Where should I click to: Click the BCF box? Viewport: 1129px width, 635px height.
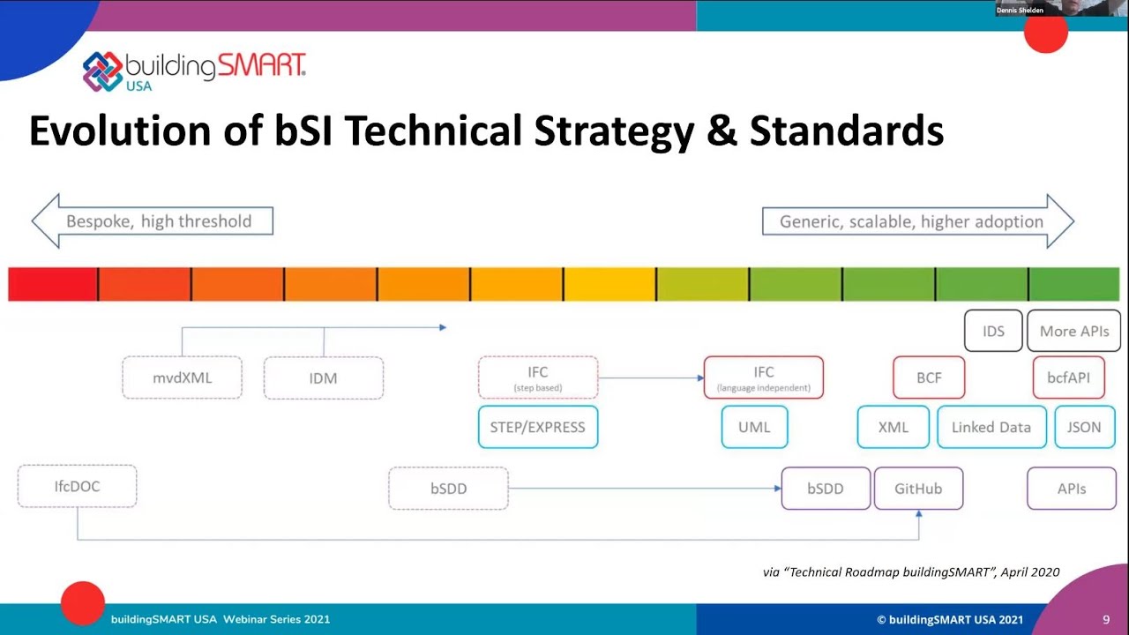929,377
